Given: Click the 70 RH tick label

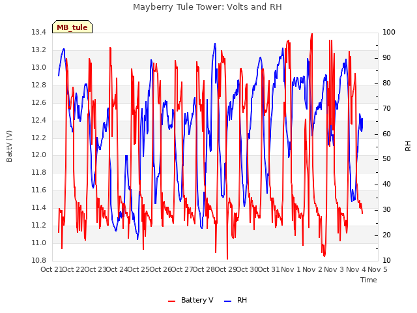Looking at the screenshot, I should click(386, 109).
